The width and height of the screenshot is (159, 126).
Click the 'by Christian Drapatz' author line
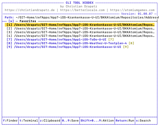tap(79, 6)
